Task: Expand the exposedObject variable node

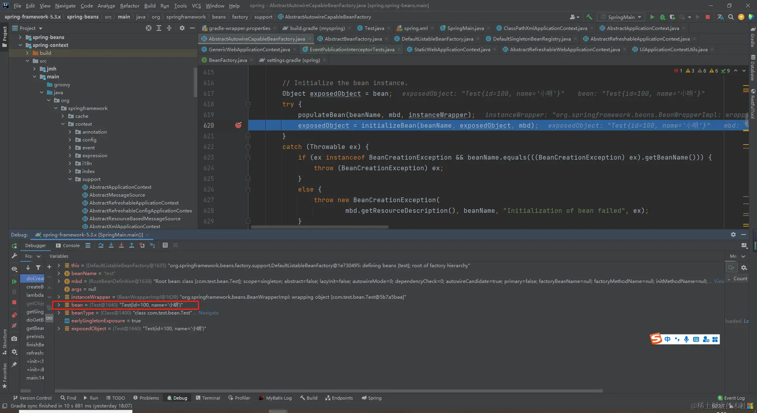Action: tap(59, 329)
